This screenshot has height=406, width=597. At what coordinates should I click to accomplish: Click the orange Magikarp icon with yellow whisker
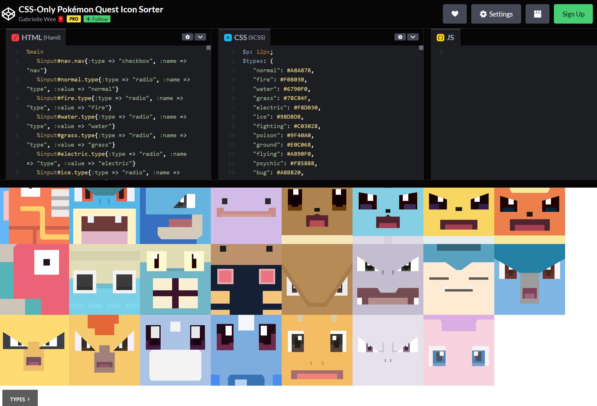[35, 216]
